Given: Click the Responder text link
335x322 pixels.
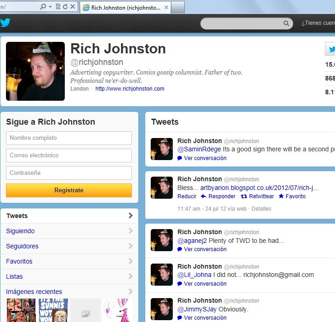Looking at the screenshot, I should point(222,196).
